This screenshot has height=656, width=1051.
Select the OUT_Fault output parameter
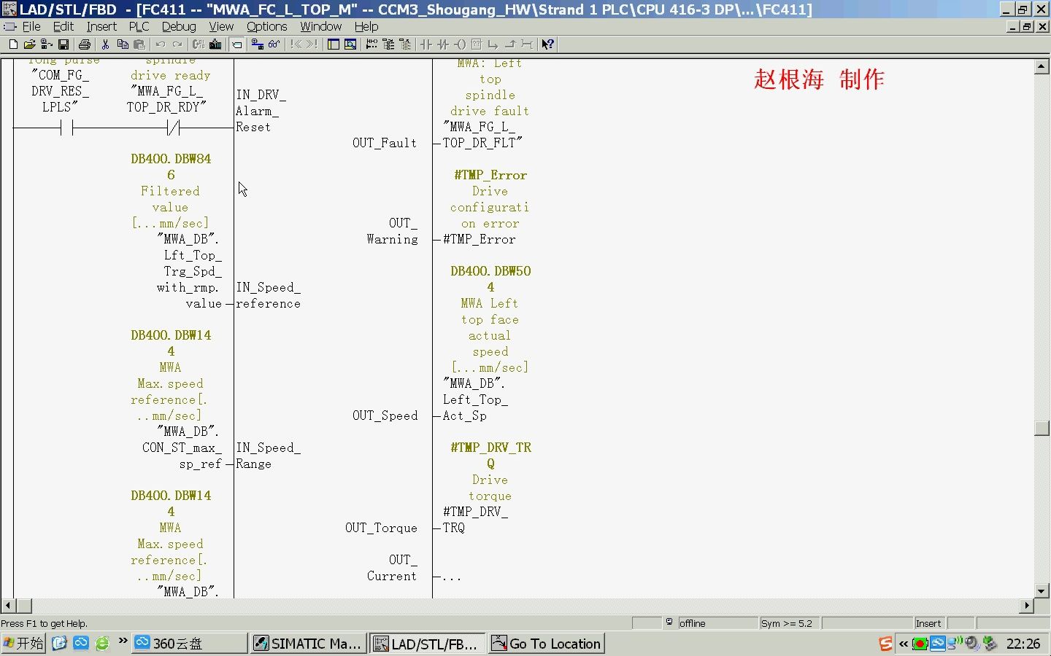coord(385,143)
